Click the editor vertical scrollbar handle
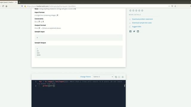This screenshot has height=107, width=191. (x=125, y=86)
